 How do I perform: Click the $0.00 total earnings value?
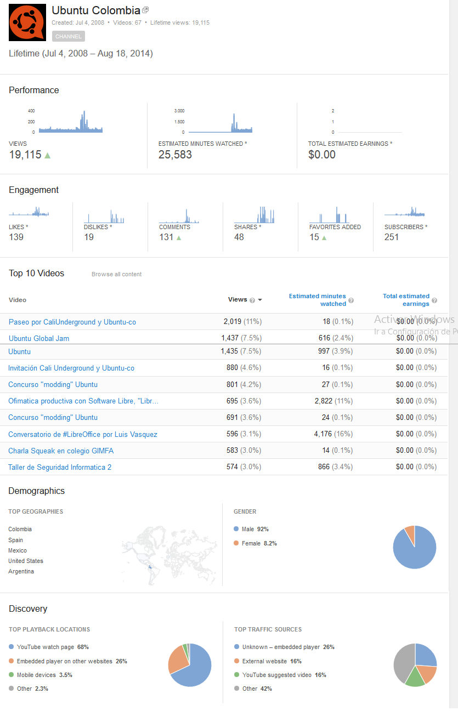[322, 155]
